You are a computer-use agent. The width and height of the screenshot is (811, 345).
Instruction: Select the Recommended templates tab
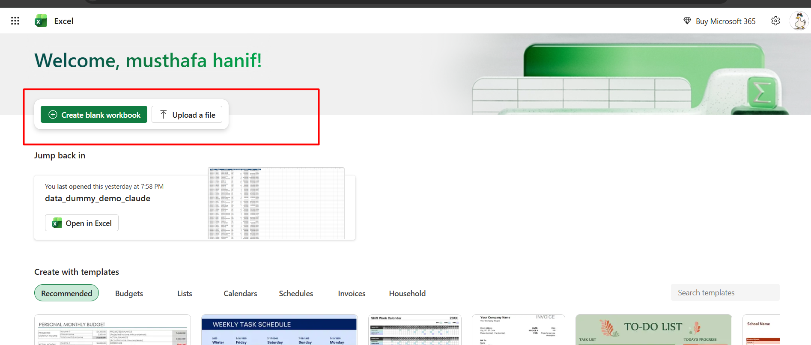pos(66,293)
